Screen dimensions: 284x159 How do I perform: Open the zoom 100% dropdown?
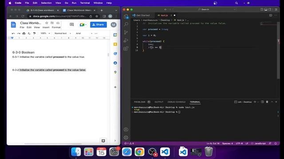(45, 34)
